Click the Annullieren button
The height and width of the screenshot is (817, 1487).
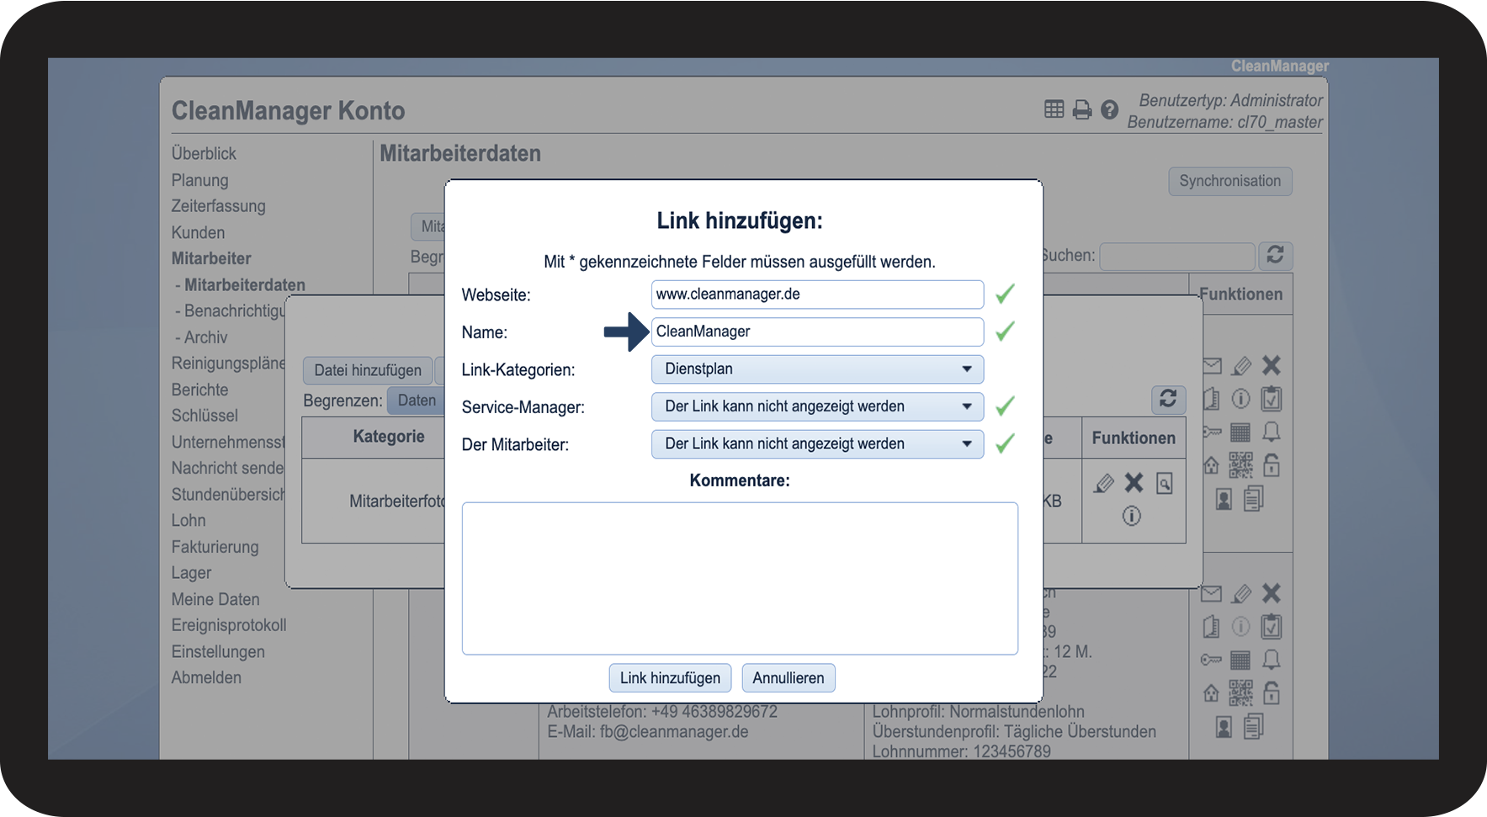[x=788, y=678]
